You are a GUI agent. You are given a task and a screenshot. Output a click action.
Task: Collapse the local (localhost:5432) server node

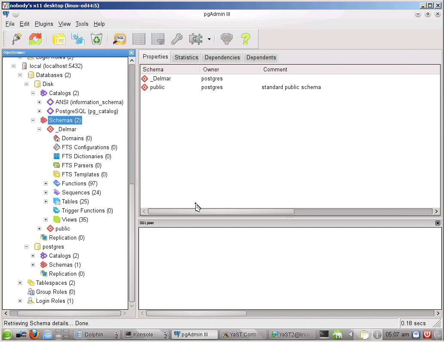(13, 66)
